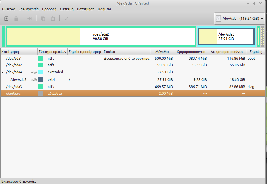The image size is (267, 184).
Task: Click the diag flag cell
Action: 251,87
